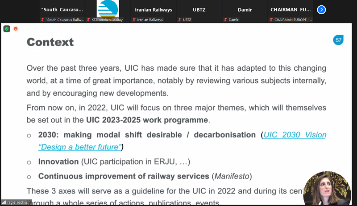Click the muted mic icon for CHAIRMAN EUROPE

pos(270,20)
